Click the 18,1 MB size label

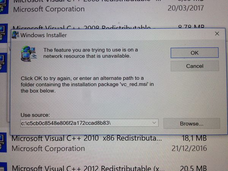[194, 138]
